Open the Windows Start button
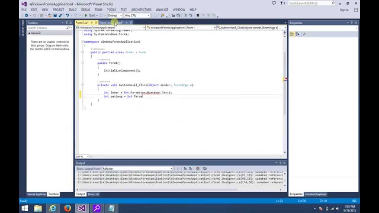 [25, 208]
